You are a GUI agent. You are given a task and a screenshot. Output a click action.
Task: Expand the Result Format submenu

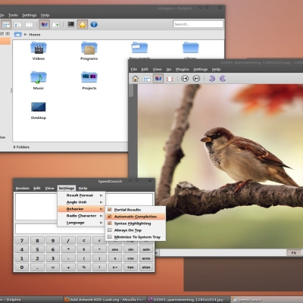[x=81, y=195]
